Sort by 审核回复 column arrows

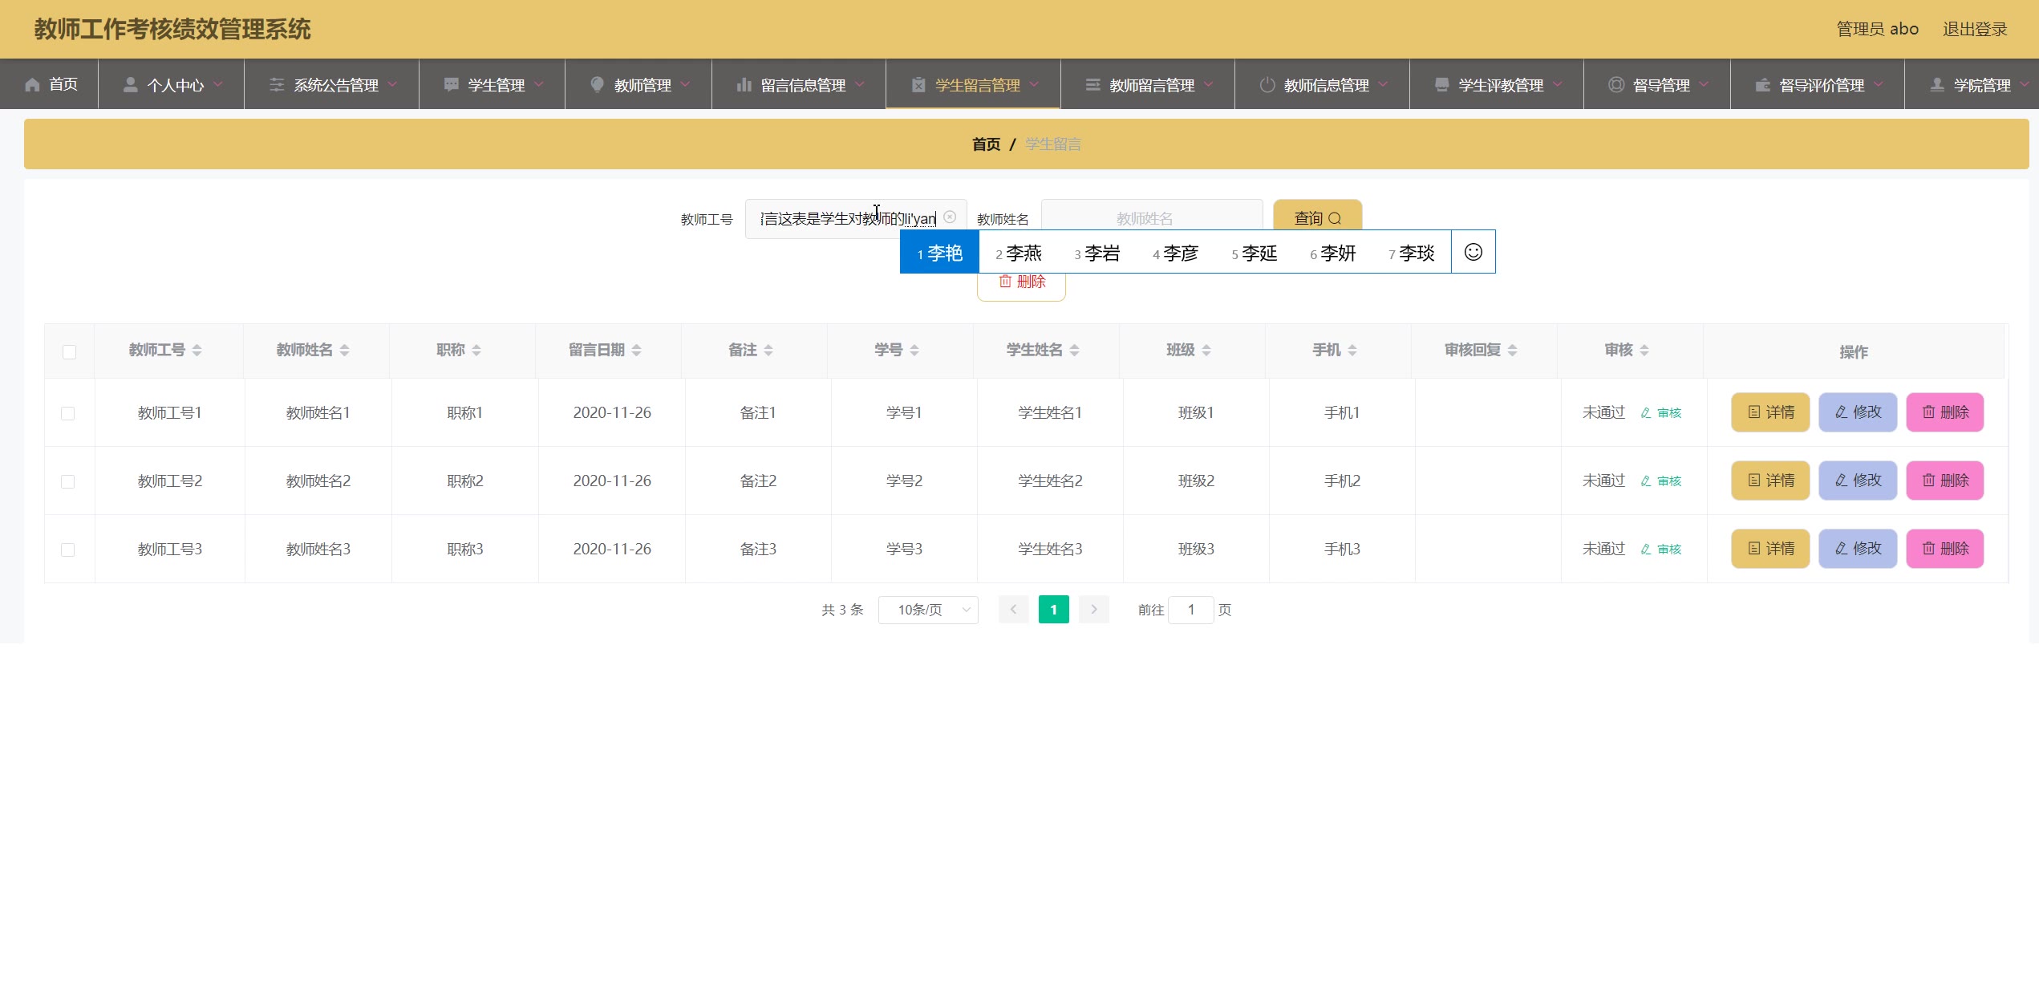point(1512,350)
